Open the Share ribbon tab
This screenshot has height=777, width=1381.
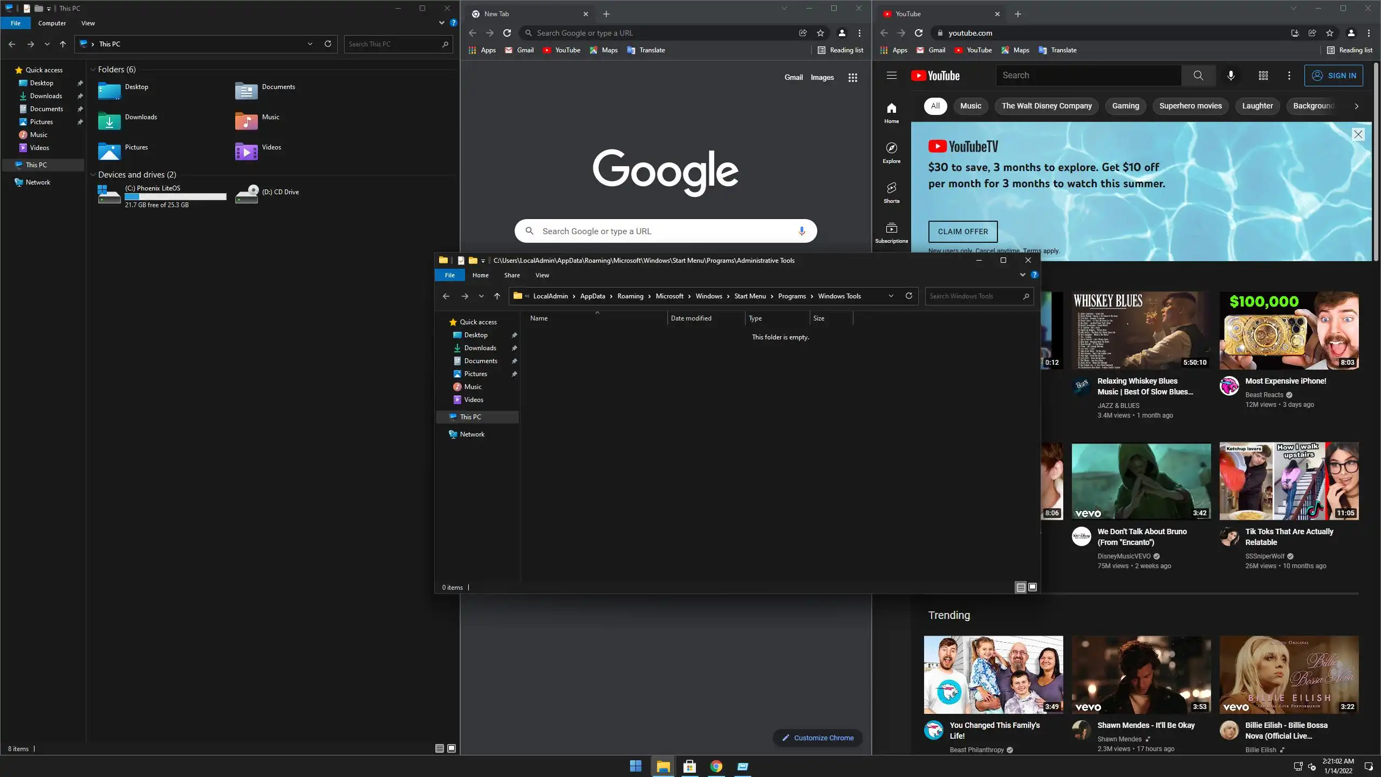click(x=511, y=275)
